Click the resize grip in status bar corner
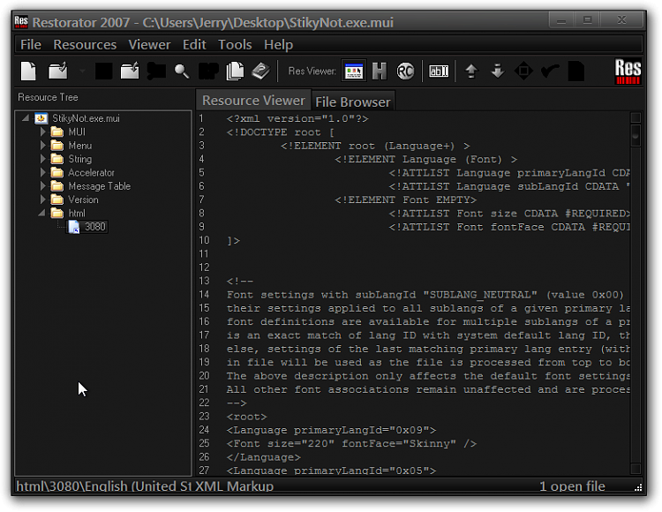 [x=638, y=487]
